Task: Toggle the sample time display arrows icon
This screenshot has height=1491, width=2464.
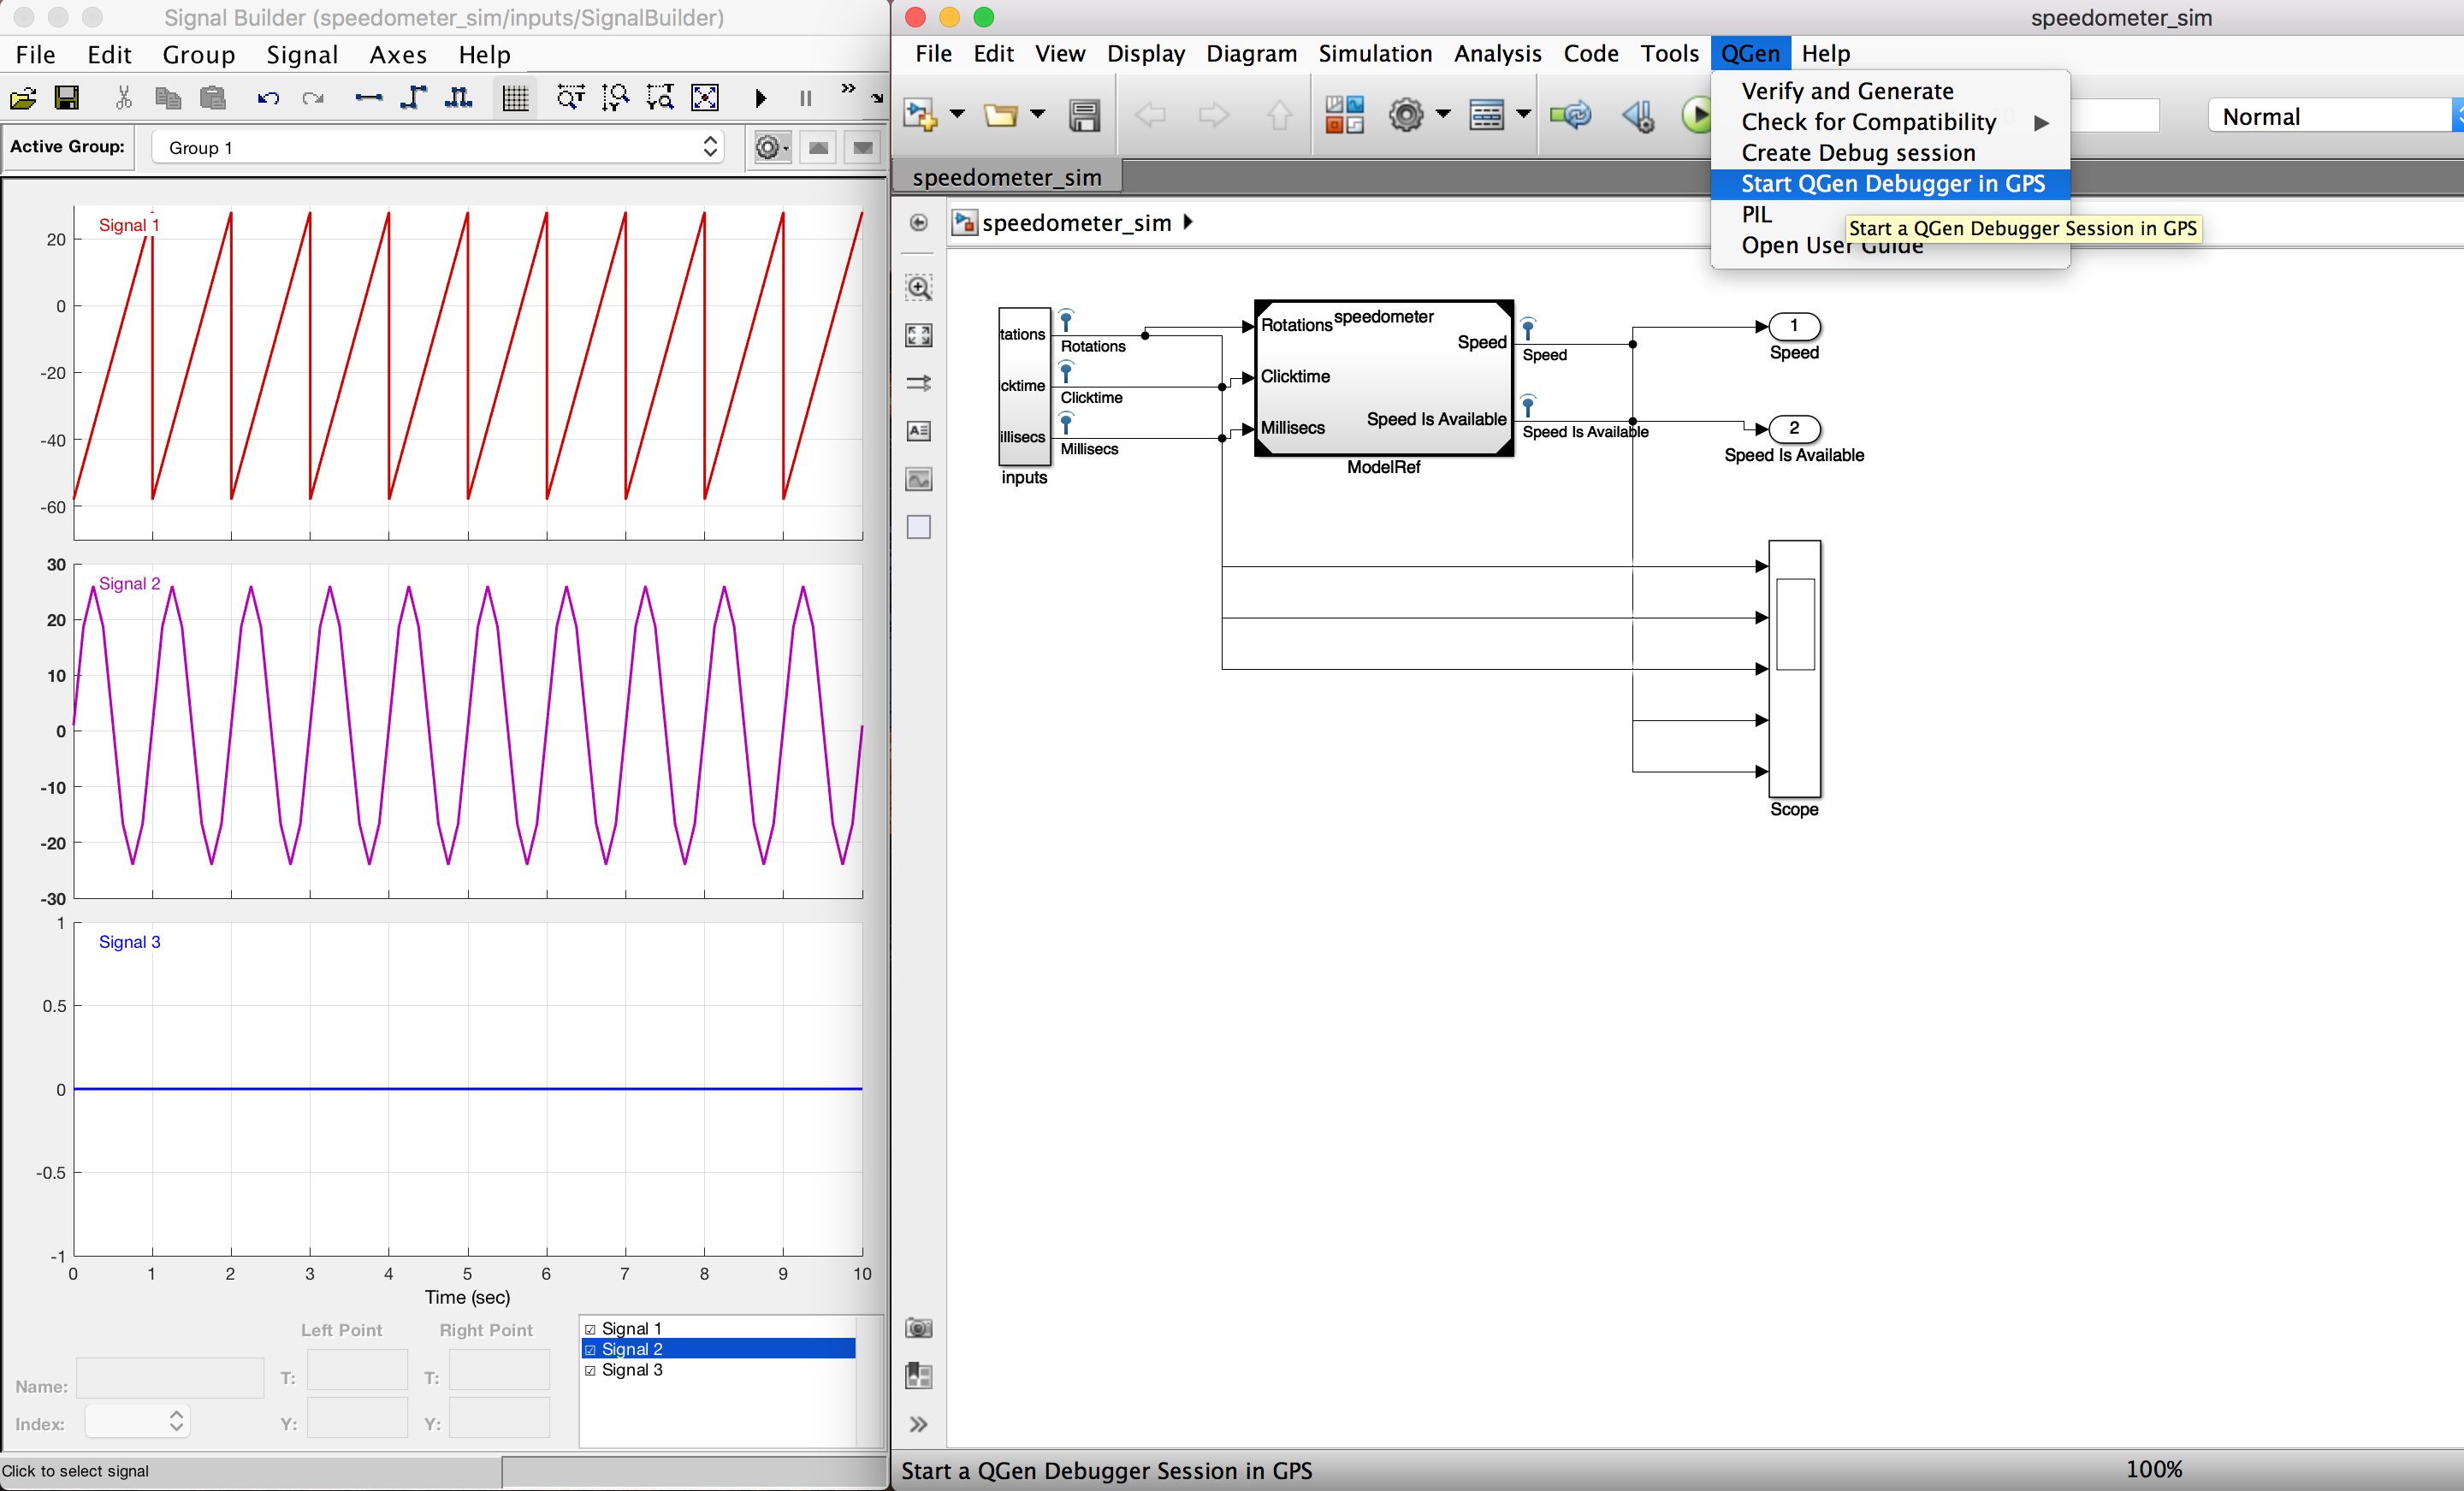Action: click(x=918, y=383)
